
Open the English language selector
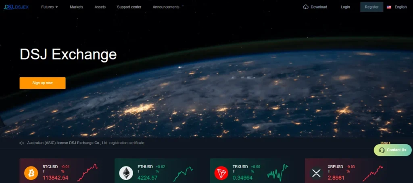(400, 7)
